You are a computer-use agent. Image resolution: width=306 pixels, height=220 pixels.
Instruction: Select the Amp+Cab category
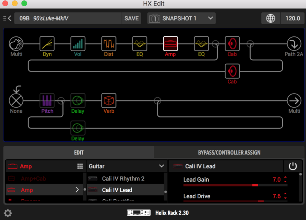[x=45, y=179]
